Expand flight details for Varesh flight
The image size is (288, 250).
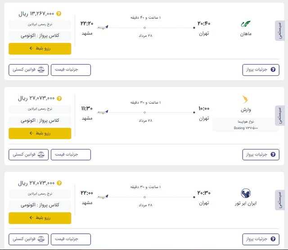(261, 154)
